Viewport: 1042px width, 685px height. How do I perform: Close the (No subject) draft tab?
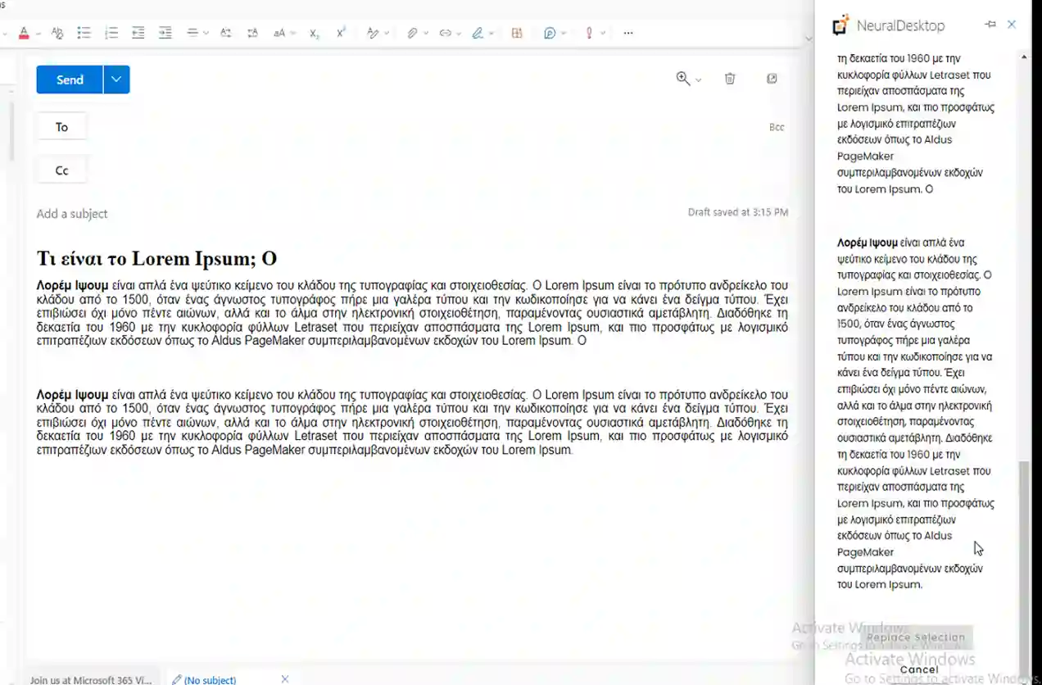pyautogui.click(x=285, y=679)
